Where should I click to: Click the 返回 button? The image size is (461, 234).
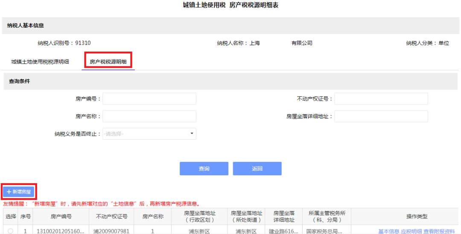point(257,168)
